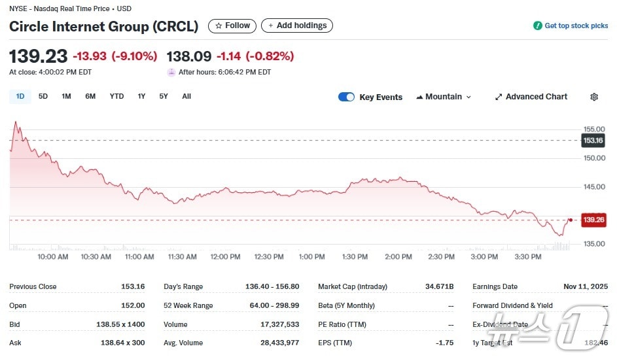Switch to the 5D time range
This screenshot has width=617, height=359.
click(43, 97)
